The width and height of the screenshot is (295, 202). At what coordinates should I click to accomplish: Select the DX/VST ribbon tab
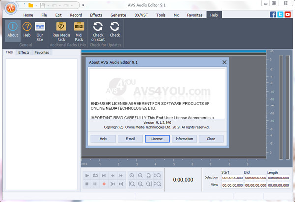pyautogui.click(x=141, y=15)
